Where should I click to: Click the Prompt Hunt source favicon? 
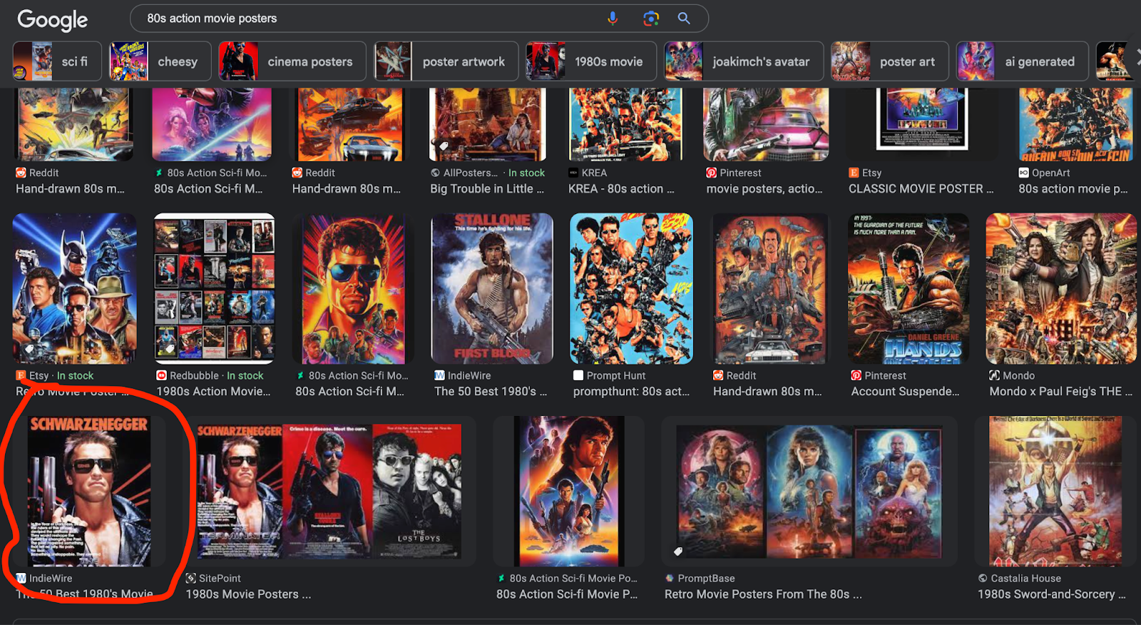tap(578, 375)
